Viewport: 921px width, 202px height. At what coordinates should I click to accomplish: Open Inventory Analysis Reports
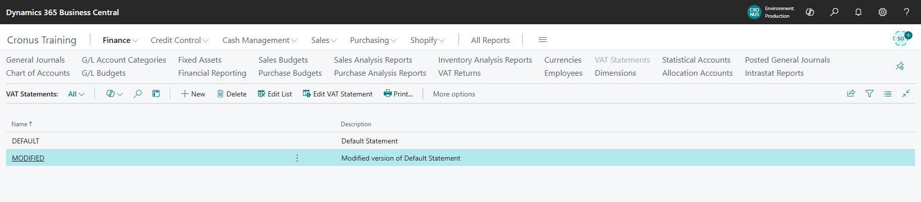[x=485, y=60]
